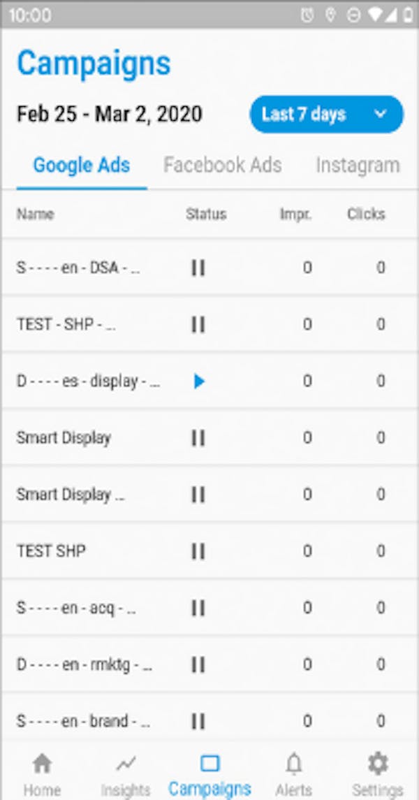The image size is (419, 800).
Task: Open the Alerts bell icon
Action: pyautogui.click(x=293, y=764)
